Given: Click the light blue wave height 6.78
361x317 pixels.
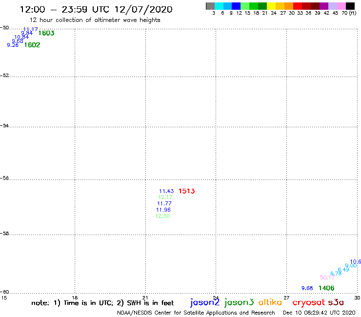Looking at the screenshot, I should 336,274.
